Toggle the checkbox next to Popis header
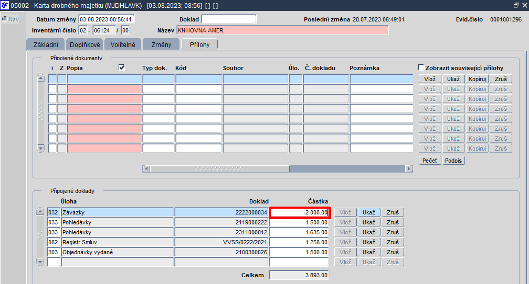Image resolution: width=529 pixels, height=284 pixels. [x=122, y=67]
